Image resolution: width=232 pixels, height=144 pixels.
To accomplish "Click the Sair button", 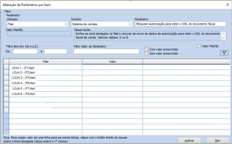I will [217, 141].
